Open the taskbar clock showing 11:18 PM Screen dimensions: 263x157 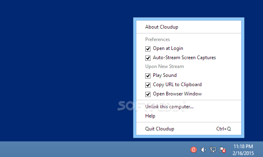[x=243, y=150]
